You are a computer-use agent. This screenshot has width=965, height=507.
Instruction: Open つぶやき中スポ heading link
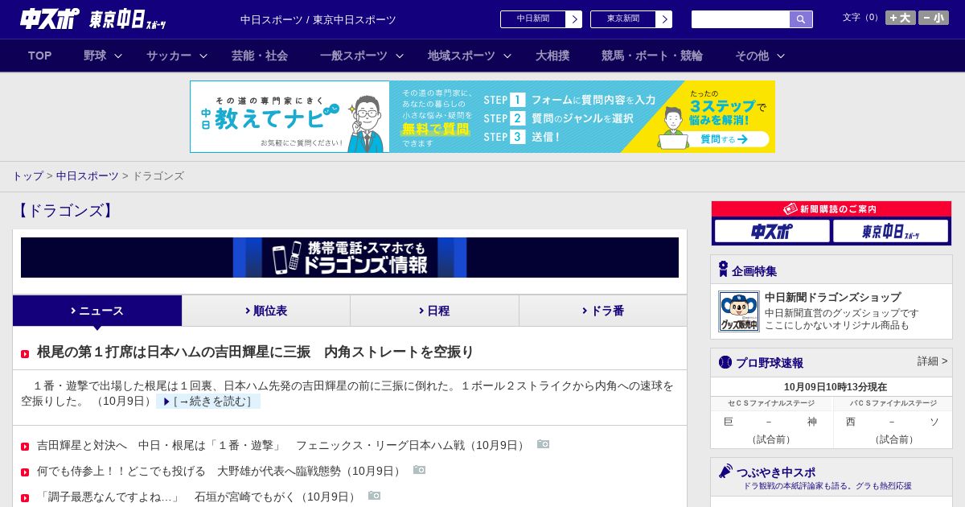[x=775, y=472]
